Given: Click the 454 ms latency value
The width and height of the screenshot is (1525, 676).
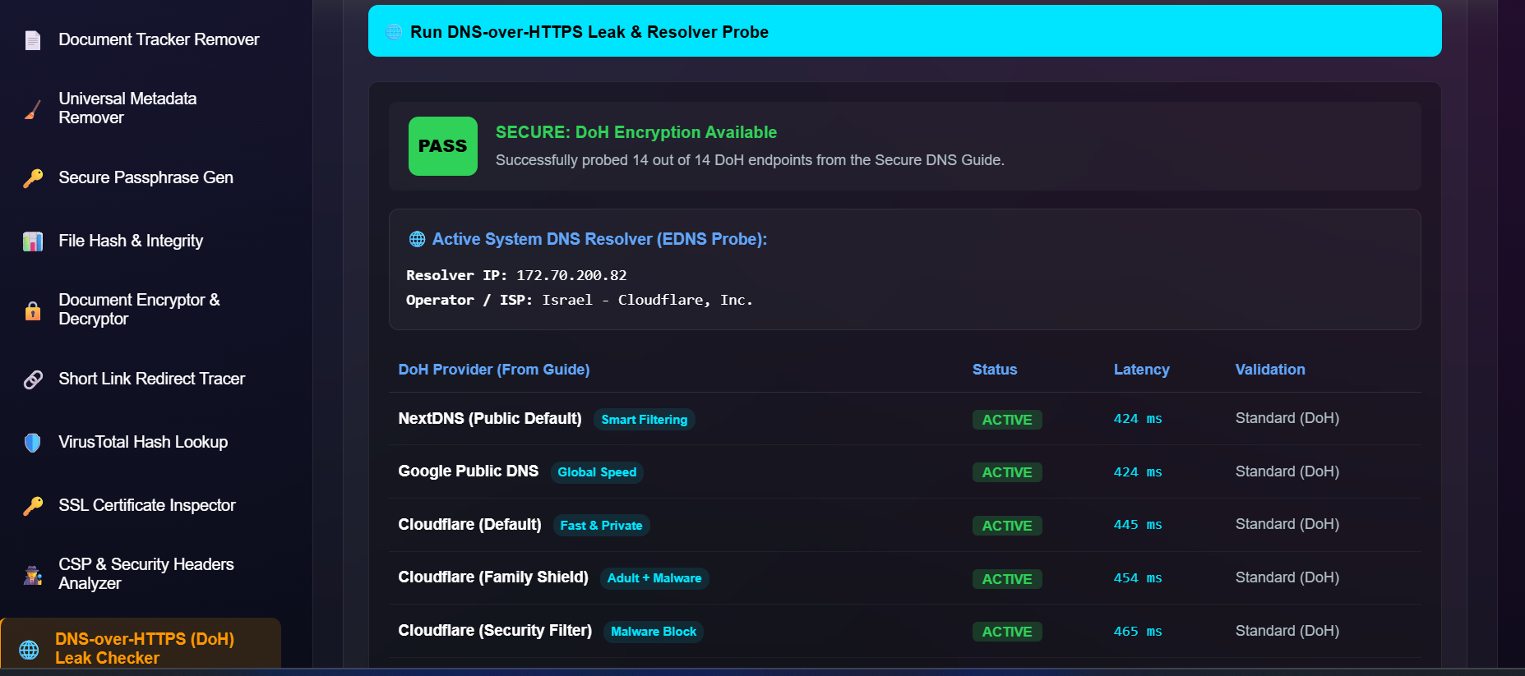Looking at the screenshot, I should (1138, 578).
